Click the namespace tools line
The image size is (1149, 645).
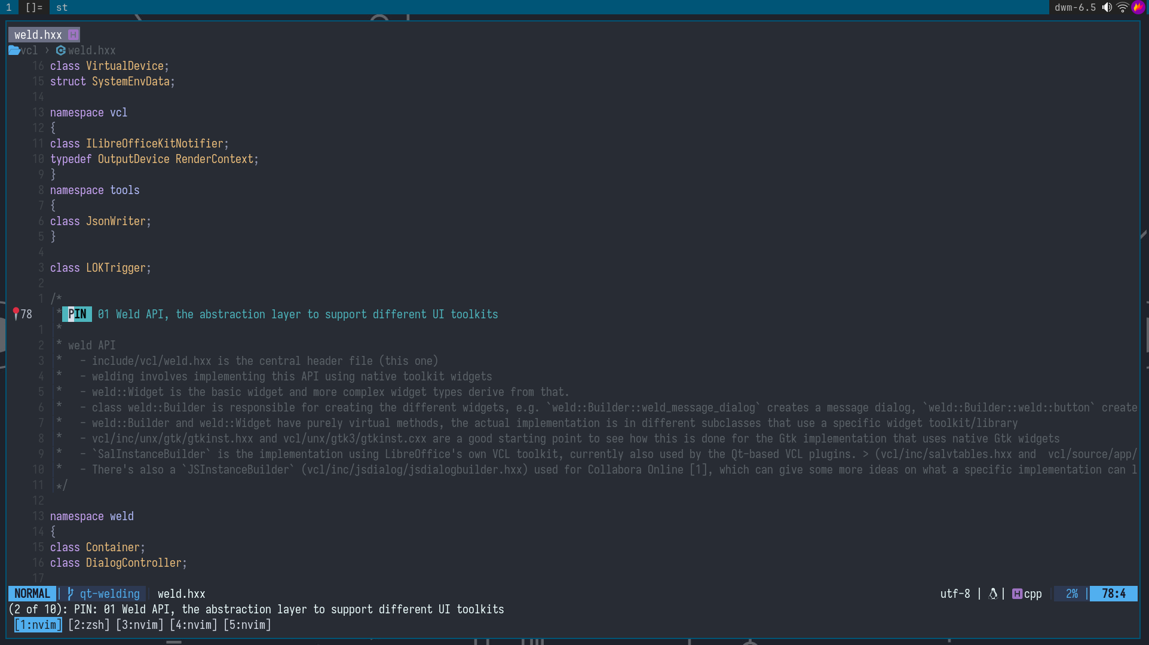click(x=95, y=190)
